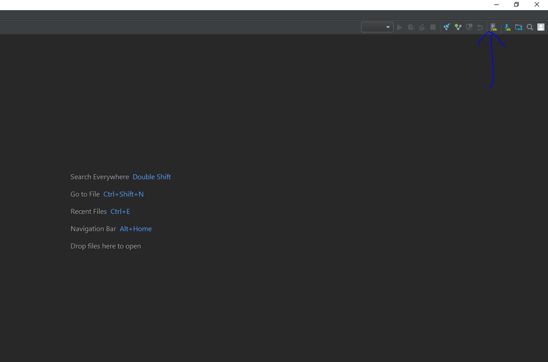The image size is (548, 362).
Task: Click the Double Shift shortcut text
Action: pyautogui.click(x=152, y=177)
